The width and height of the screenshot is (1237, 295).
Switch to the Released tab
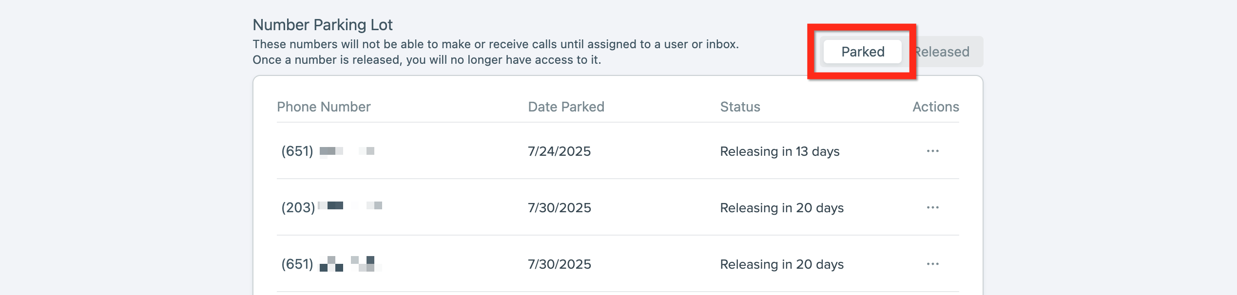coord(944,52)
